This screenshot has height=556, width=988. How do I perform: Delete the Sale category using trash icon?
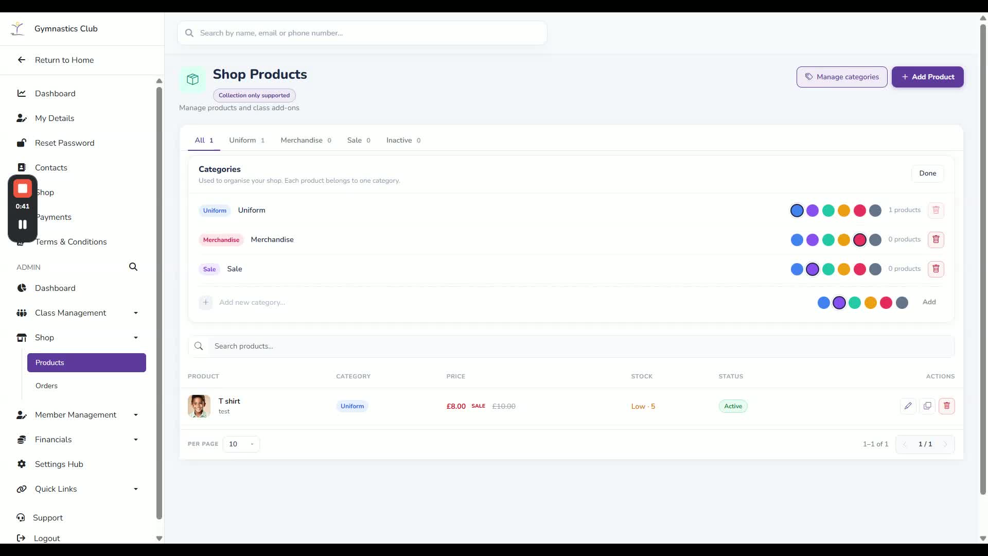[936, 269]
